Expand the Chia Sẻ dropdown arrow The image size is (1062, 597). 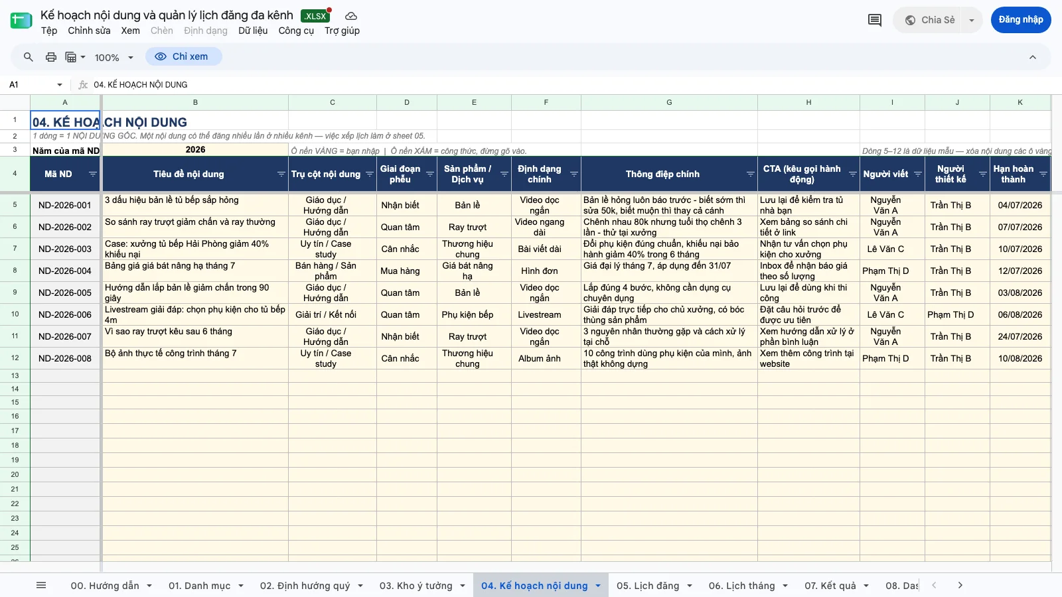click(972, 20)
